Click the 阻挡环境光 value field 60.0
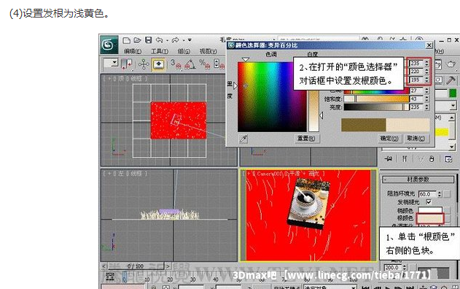Screen dimensions: 460x289 (x=428, y=194)
